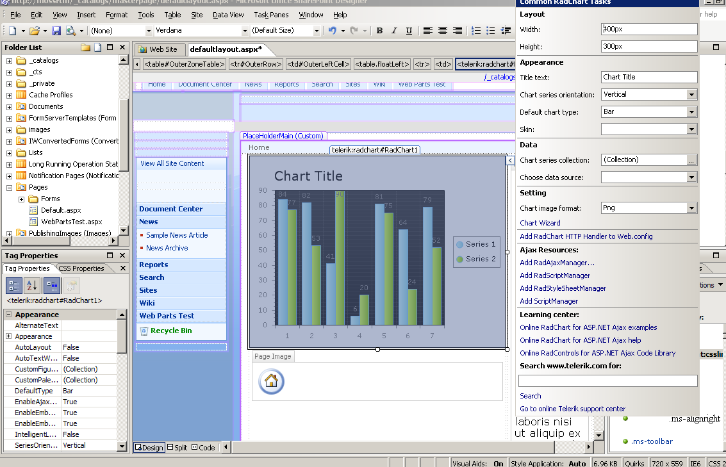Open the File menu

[x=15, y=15]
